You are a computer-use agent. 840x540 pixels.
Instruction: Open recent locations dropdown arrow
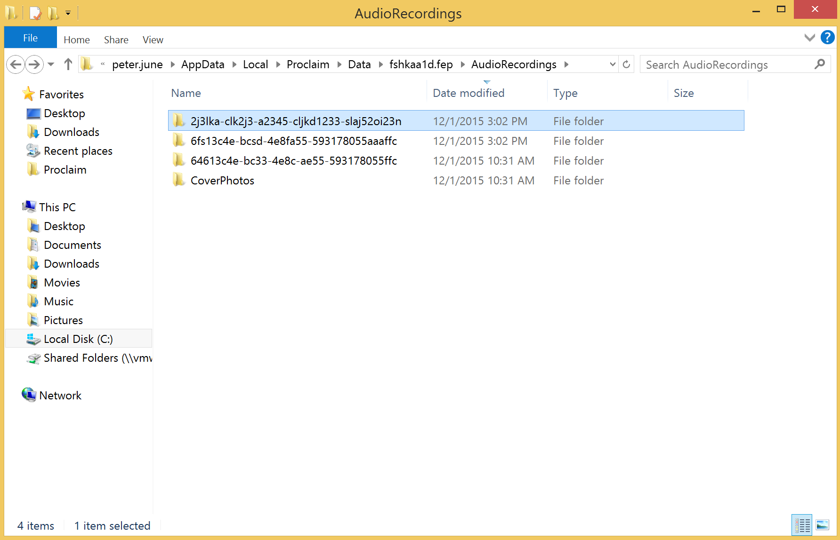pyautogui.click(x=51, y=64)
